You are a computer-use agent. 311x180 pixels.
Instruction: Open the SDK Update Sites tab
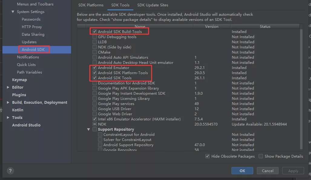(153, 5)
